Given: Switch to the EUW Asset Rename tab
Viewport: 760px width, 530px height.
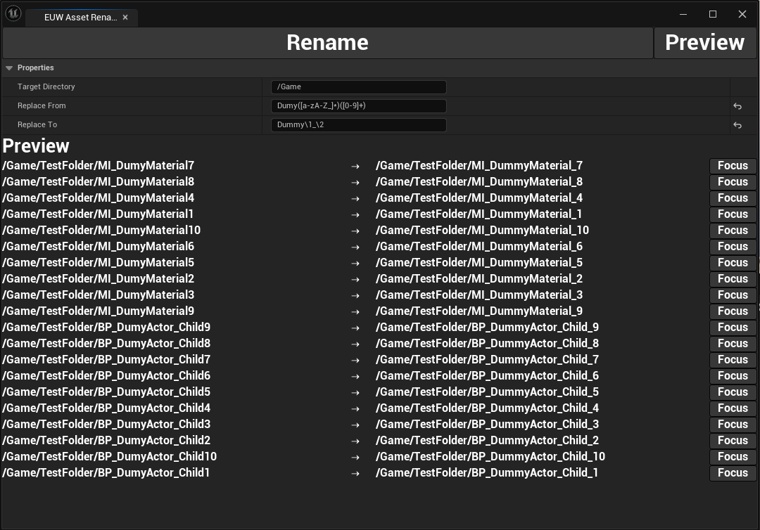Looking at the screenshot, I should click(80, 18).
